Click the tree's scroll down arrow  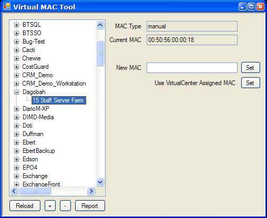100,182
